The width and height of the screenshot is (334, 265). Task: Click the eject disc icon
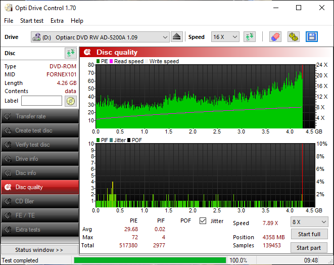(176, 37)
